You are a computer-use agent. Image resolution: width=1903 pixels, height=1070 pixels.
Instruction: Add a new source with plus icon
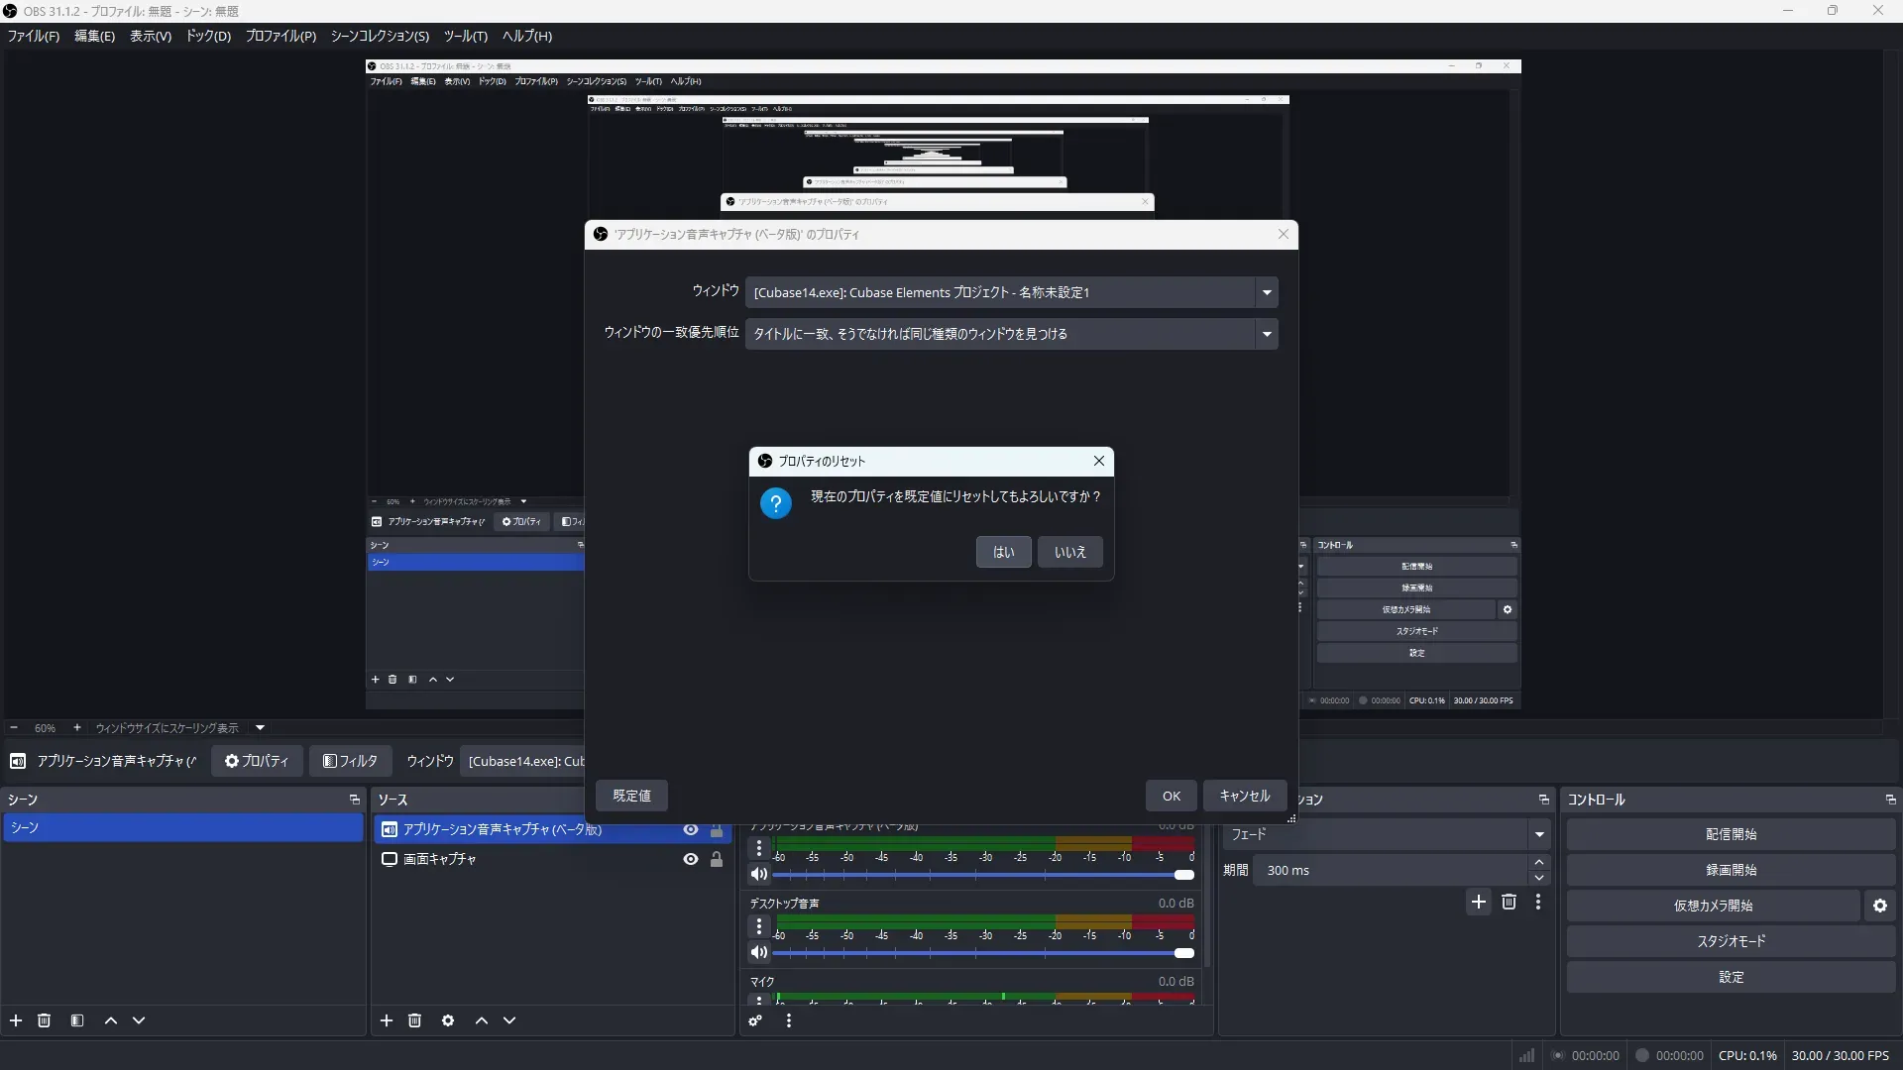tap(387, 1020)
